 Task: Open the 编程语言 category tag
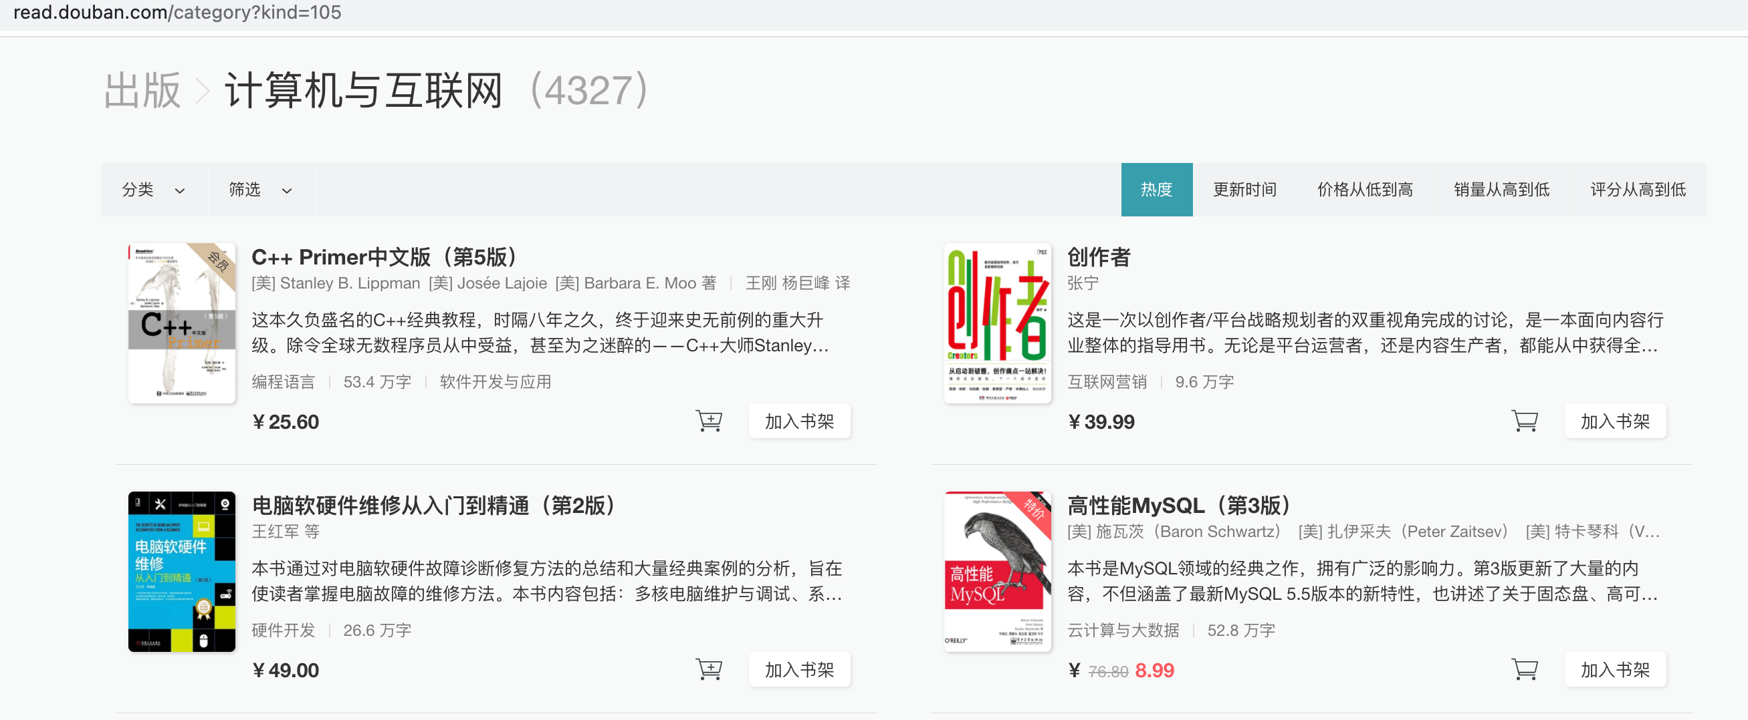pyautogui.click(x=284, y=381)
